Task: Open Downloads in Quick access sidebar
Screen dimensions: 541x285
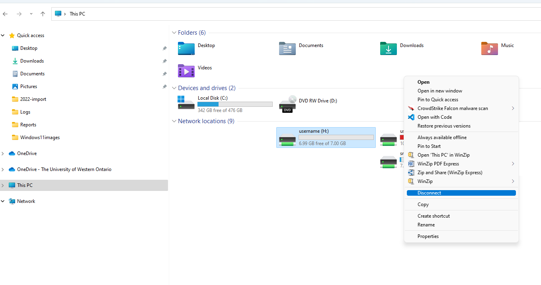Action: pyautogui.click(x=32, y=61)
